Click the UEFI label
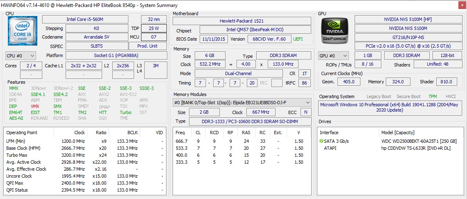 [x=298, y=39]
